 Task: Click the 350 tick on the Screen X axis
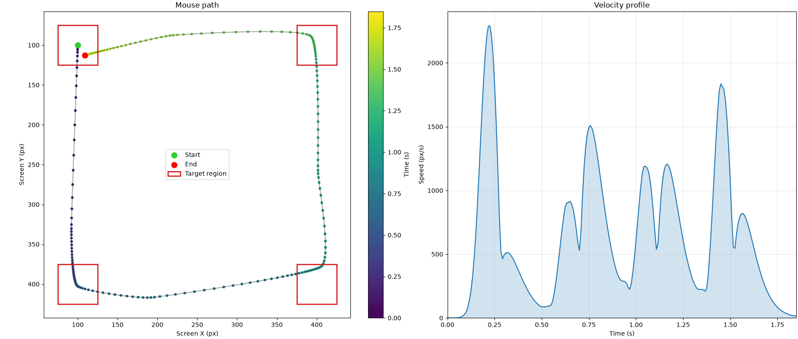277,325
